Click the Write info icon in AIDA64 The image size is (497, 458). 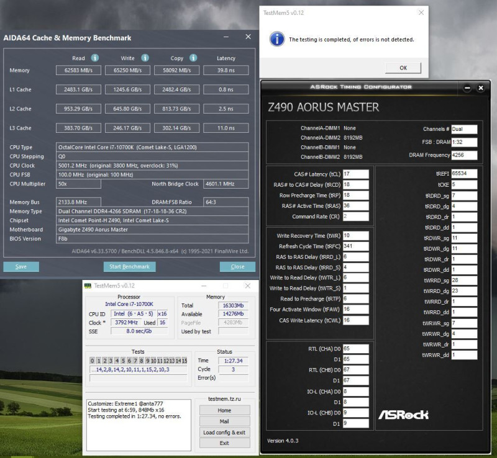tap(145, 58)
